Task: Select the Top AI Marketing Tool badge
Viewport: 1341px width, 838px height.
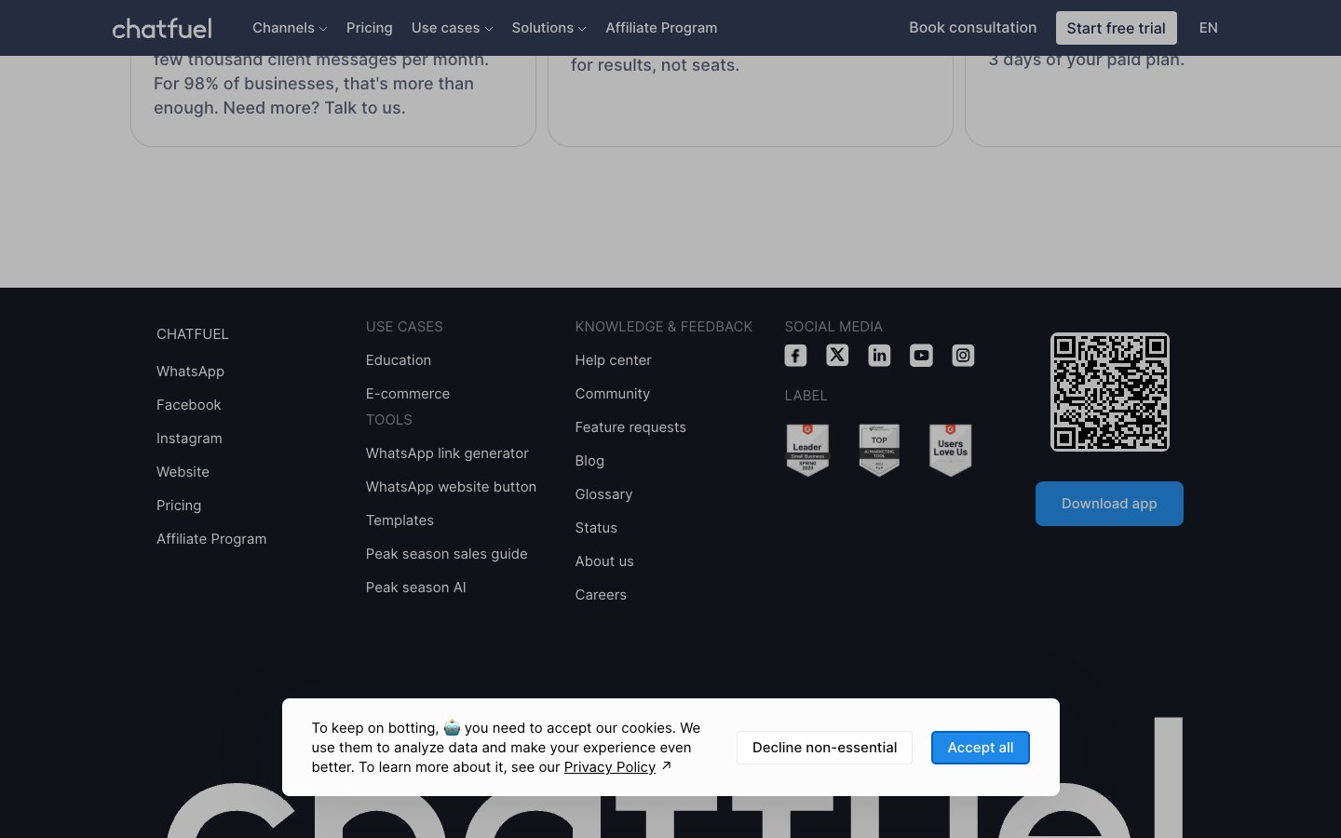Action: (x=878, y=450)
